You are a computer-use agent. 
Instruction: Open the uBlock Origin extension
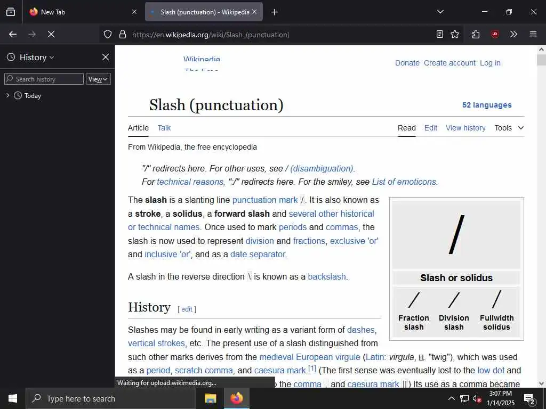click(x=495, y=34)
